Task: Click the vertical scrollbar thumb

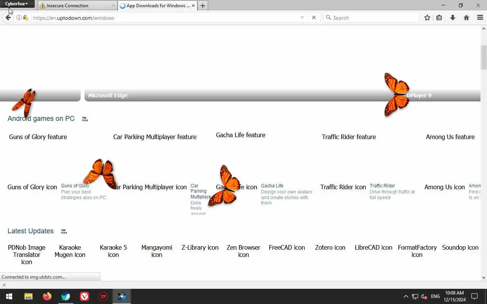Action: tap(484, 57)
